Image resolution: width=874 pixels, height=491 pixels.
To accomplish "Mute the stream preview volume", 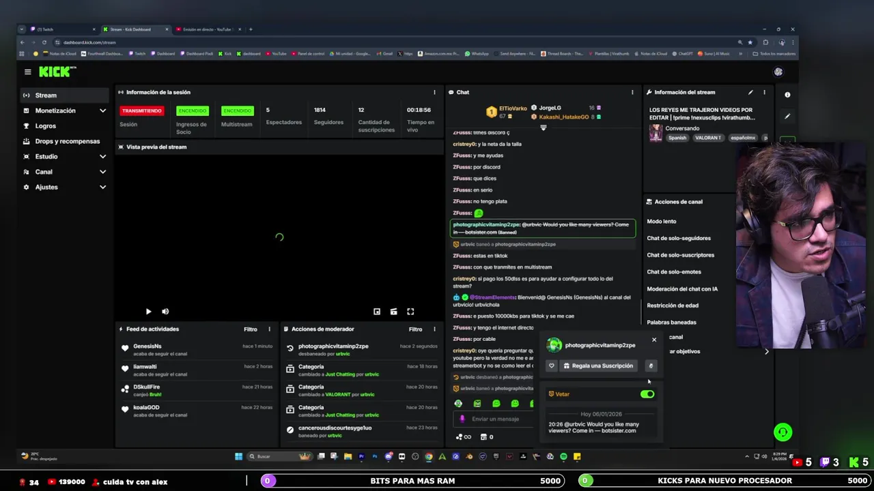I will 165,312.
